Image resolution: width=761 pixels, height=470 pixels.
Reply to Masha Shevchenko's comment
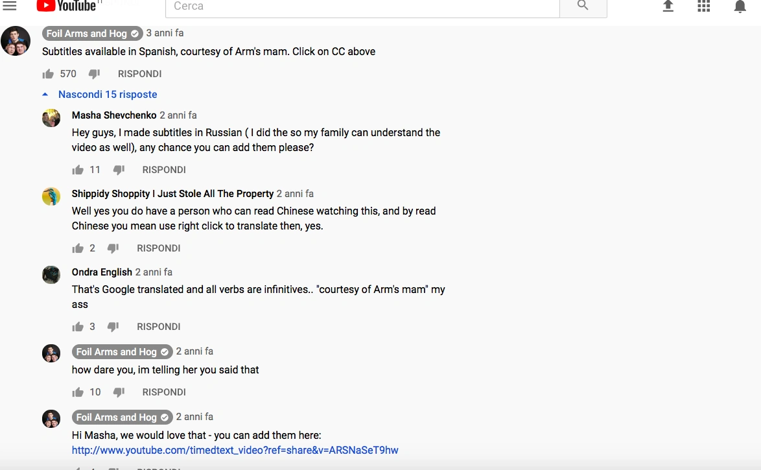click(164, 170)
